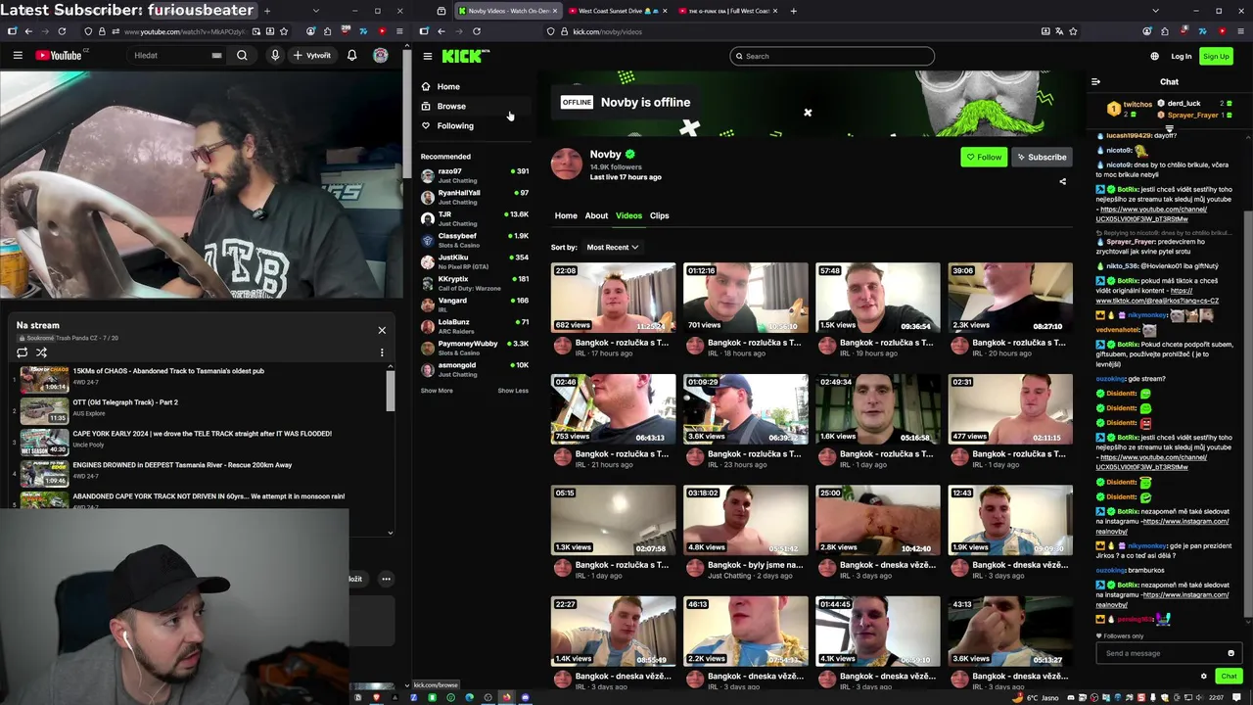Reload the kick.com page
The height and width of the screenshot is (705, 1253).
coord(478,31)
